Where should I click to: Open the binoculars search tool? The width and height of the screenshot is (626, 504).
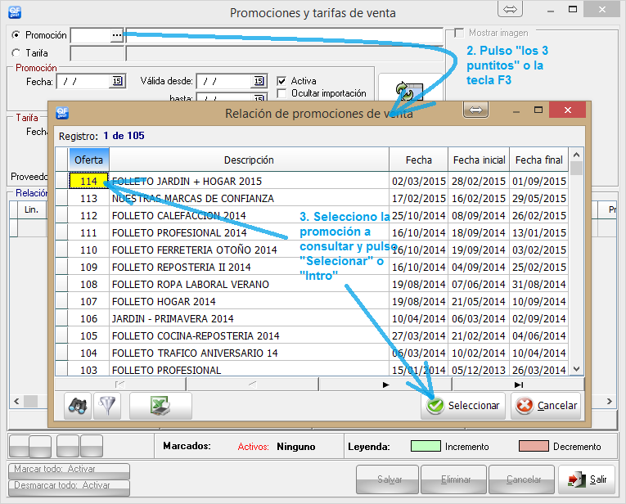click(x=78, y=406)
